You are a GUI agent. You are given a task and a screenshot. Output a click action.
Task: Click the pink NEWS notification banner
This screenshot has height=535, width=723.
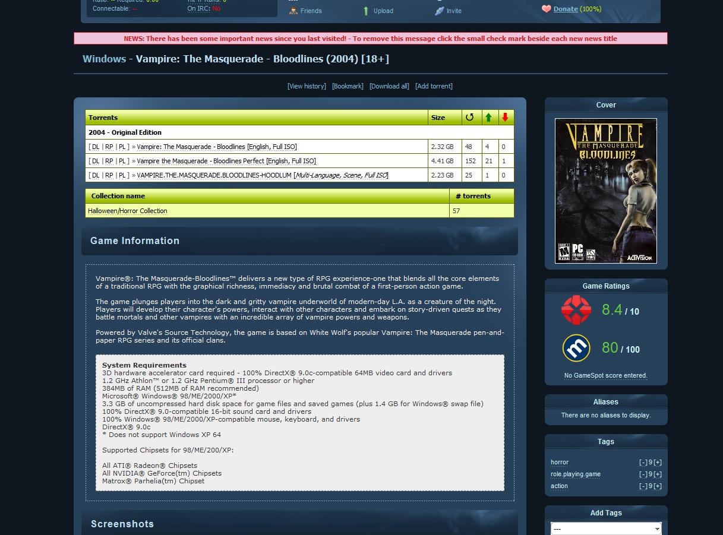[371, 39]
